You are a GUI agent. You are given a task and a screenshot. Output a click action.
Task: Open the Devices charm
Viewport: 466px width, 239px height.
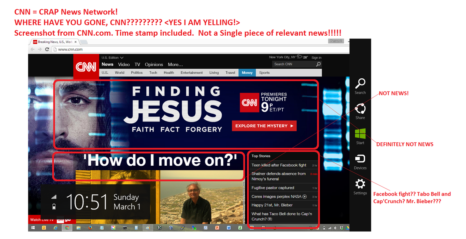tap(360, 162)
